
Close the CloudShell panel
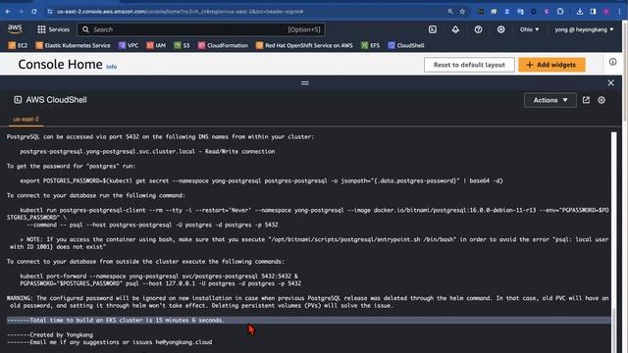(610, 82)
